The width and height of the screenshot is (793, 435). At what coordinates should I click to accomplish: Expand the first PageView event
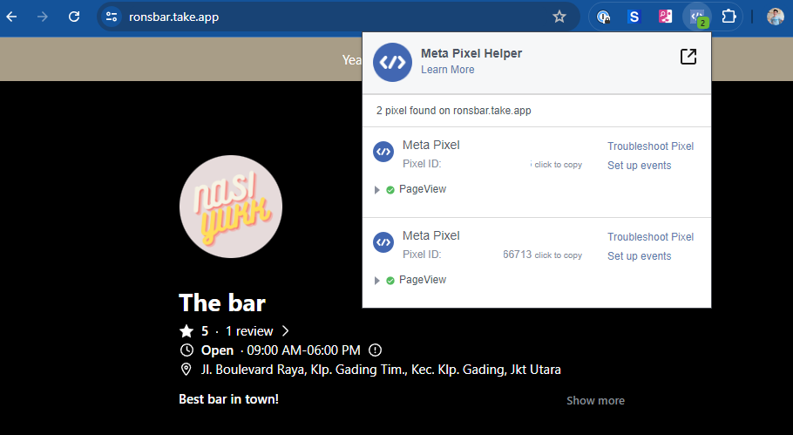point(376,190)
